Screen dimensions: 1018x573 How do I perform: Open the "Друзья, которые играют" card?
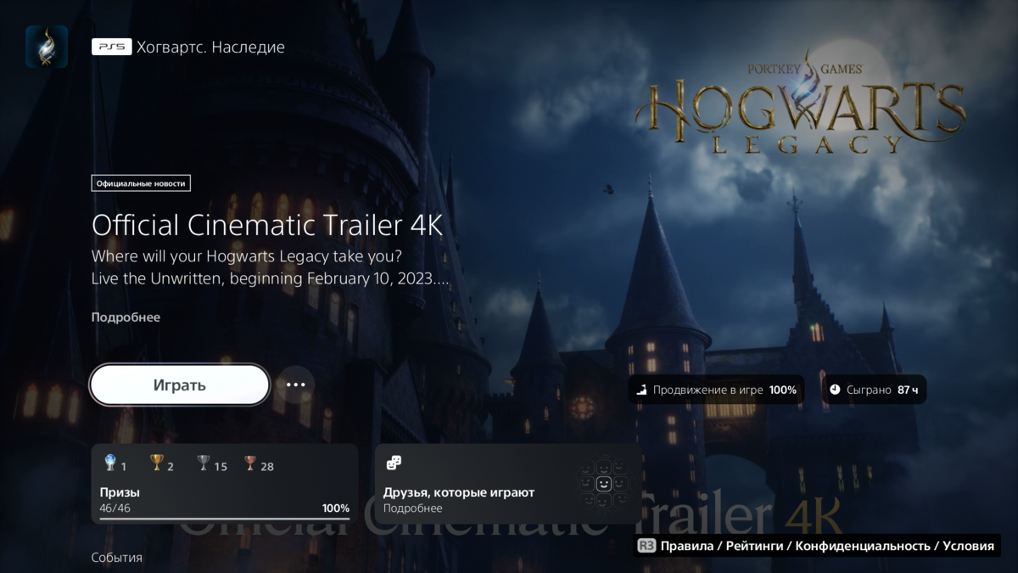[x=508, y=484]
